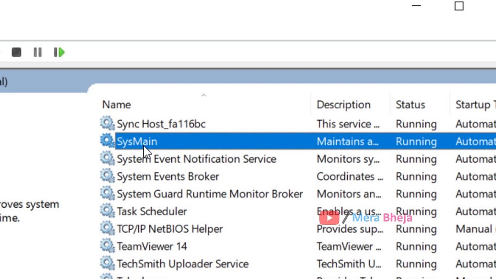
Task: Click the TeamViewer 14 gear icon
Action: (107, 246)
